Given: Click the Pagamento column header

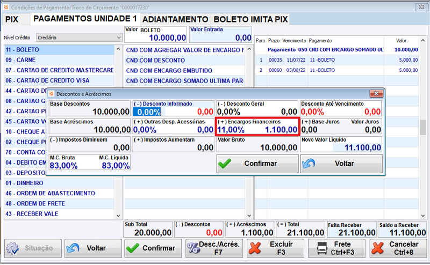Looking at the screenshot, I should coord(320,41).
